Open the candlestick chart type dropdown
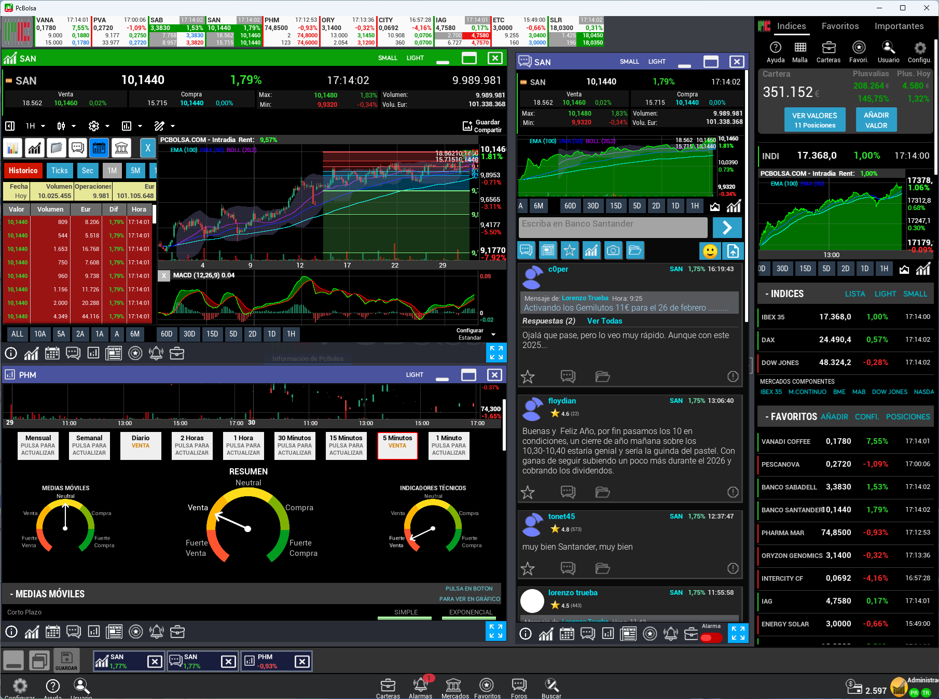939x699 pixels. pyautogui.click(x=66, y=126)
